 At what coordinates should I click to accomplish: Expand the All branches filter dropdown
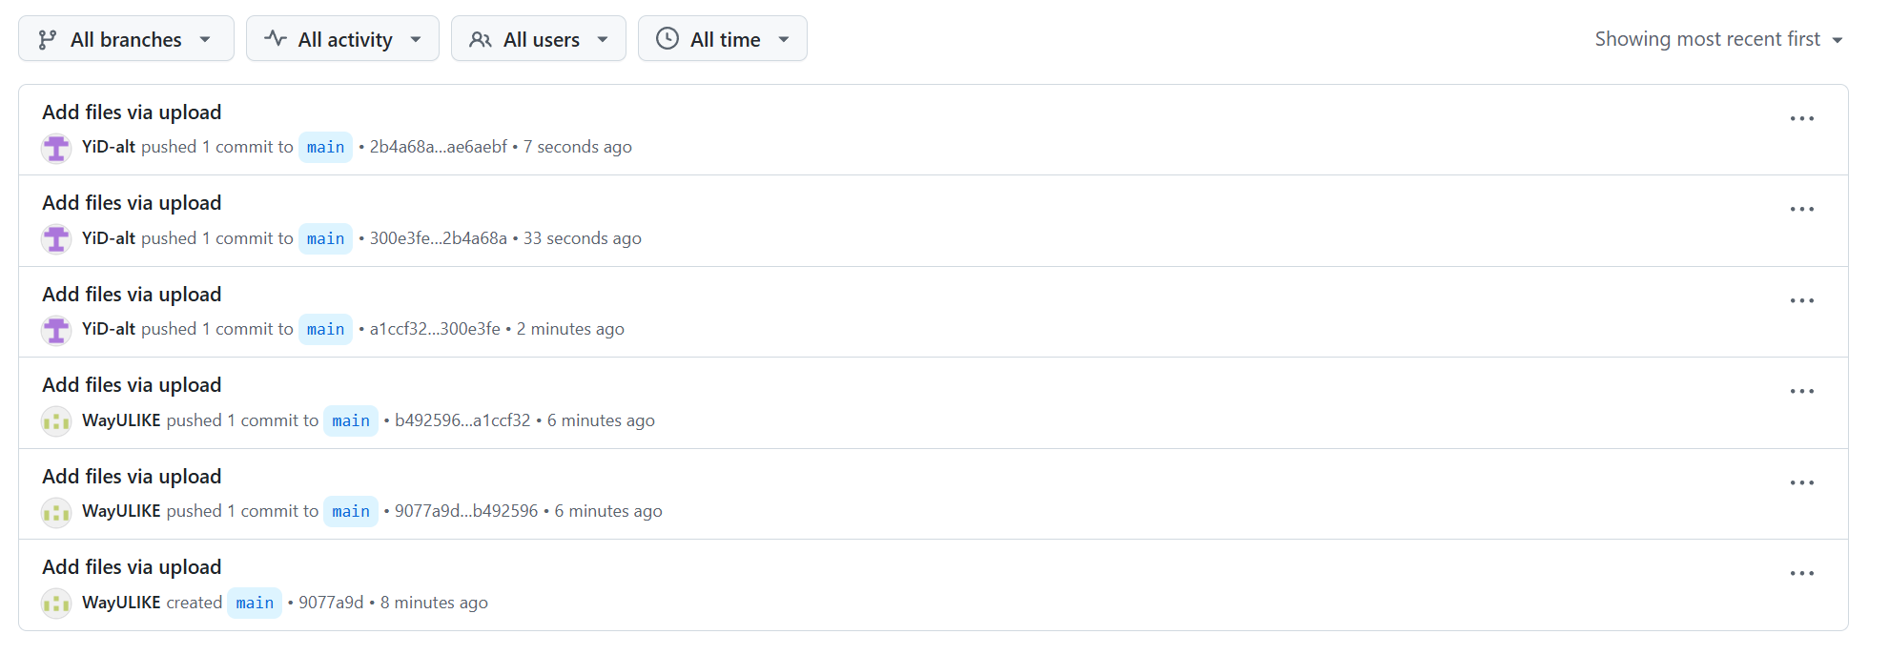click(x=126, y=39)
